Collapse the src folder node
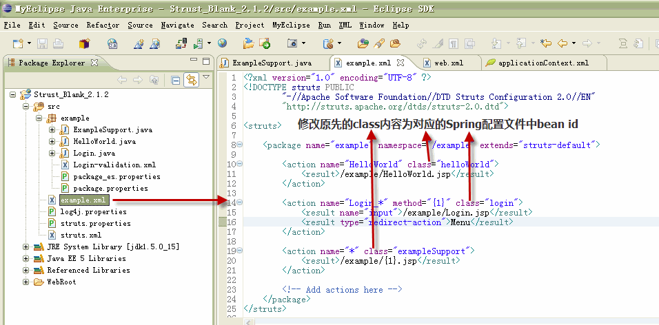The image size is (659, 325). (x=26, y=107)
